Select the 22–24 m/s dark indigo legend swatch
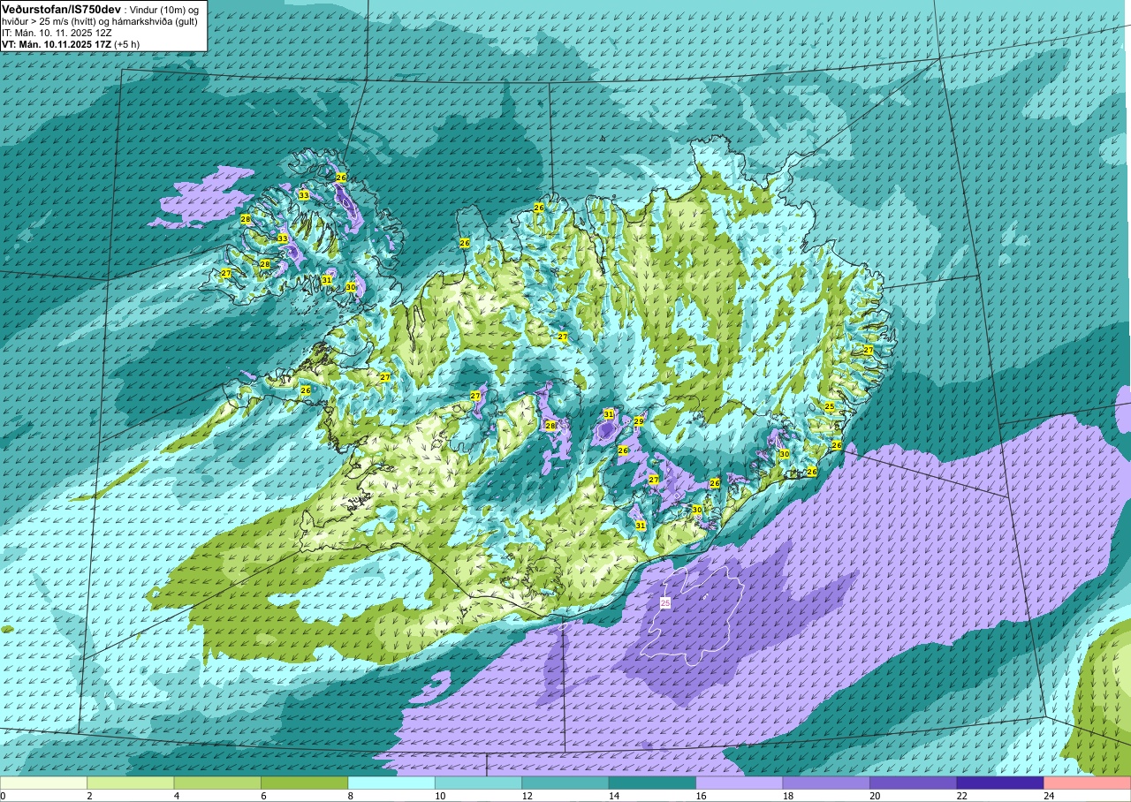Viewport: 1131px width, 802px height. [1000, 783]
